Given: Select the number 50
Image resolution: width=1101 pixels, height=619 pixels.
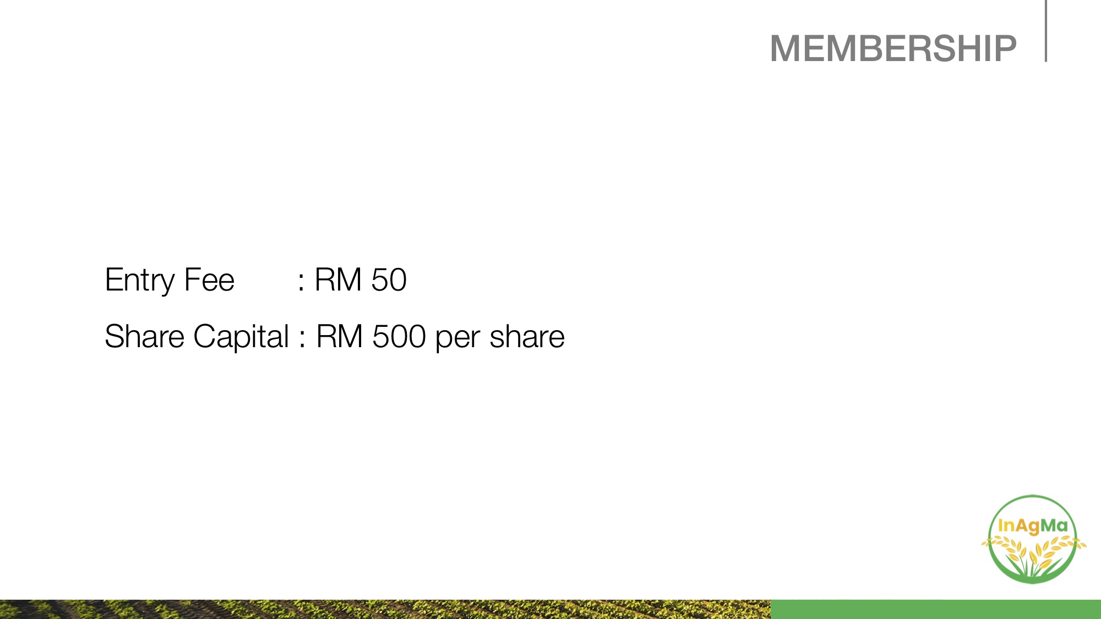Looking at the screenshot, I should 389,280.
